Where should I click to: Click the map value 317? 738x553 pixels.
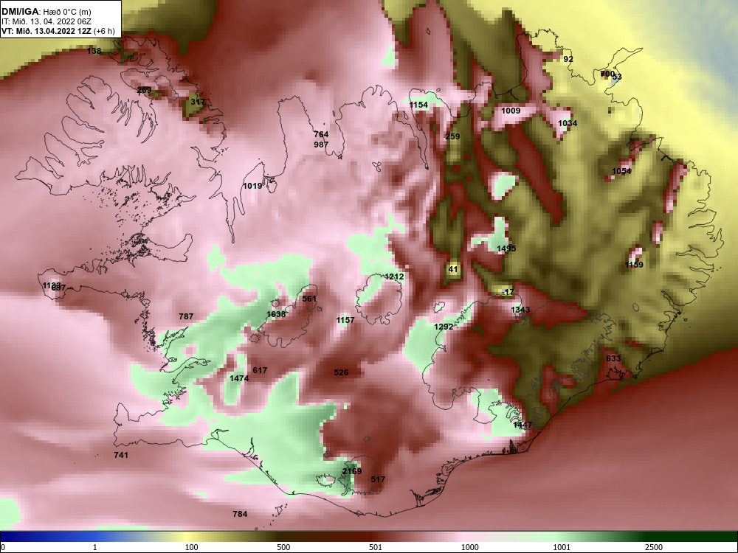tap(198, 102)
